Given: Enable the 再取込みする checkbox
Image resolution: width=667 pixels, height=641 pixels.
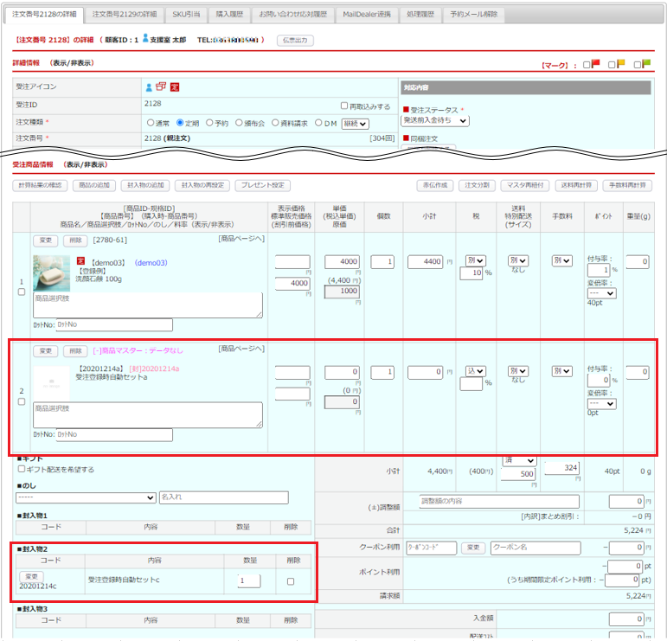Looking at the screenshot, I should pos(344,106).
